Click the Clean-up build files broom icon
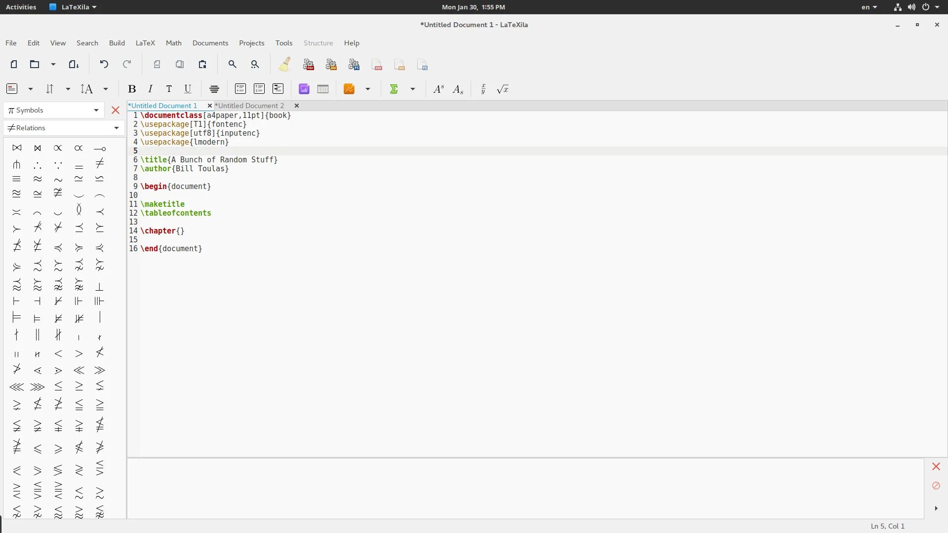This screenshot has height=533, width=948. pos(285,65)
